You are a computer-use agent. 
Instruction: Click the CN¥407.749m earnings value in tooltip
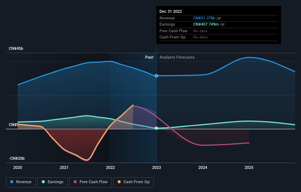[206, 24]
